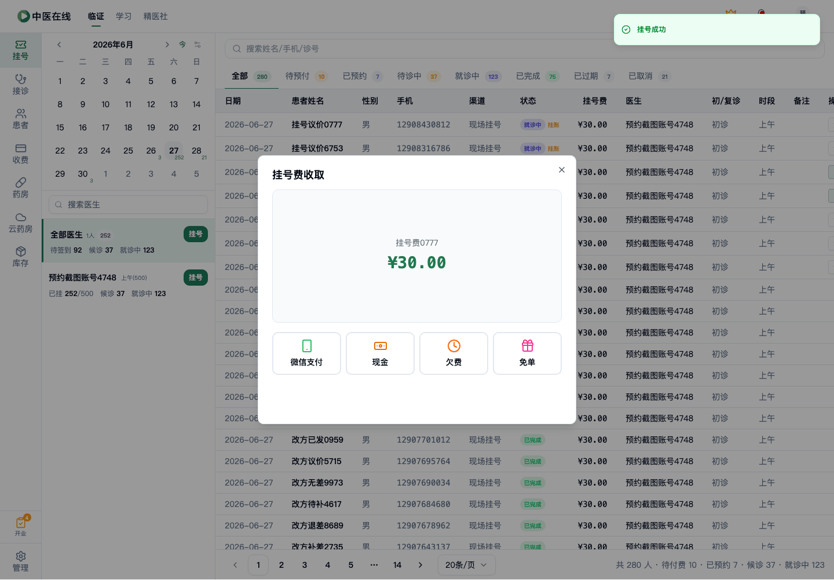Click the pagination ellipsis to jump pages
This screenshot has height=580, width=834.
[374, 565]
